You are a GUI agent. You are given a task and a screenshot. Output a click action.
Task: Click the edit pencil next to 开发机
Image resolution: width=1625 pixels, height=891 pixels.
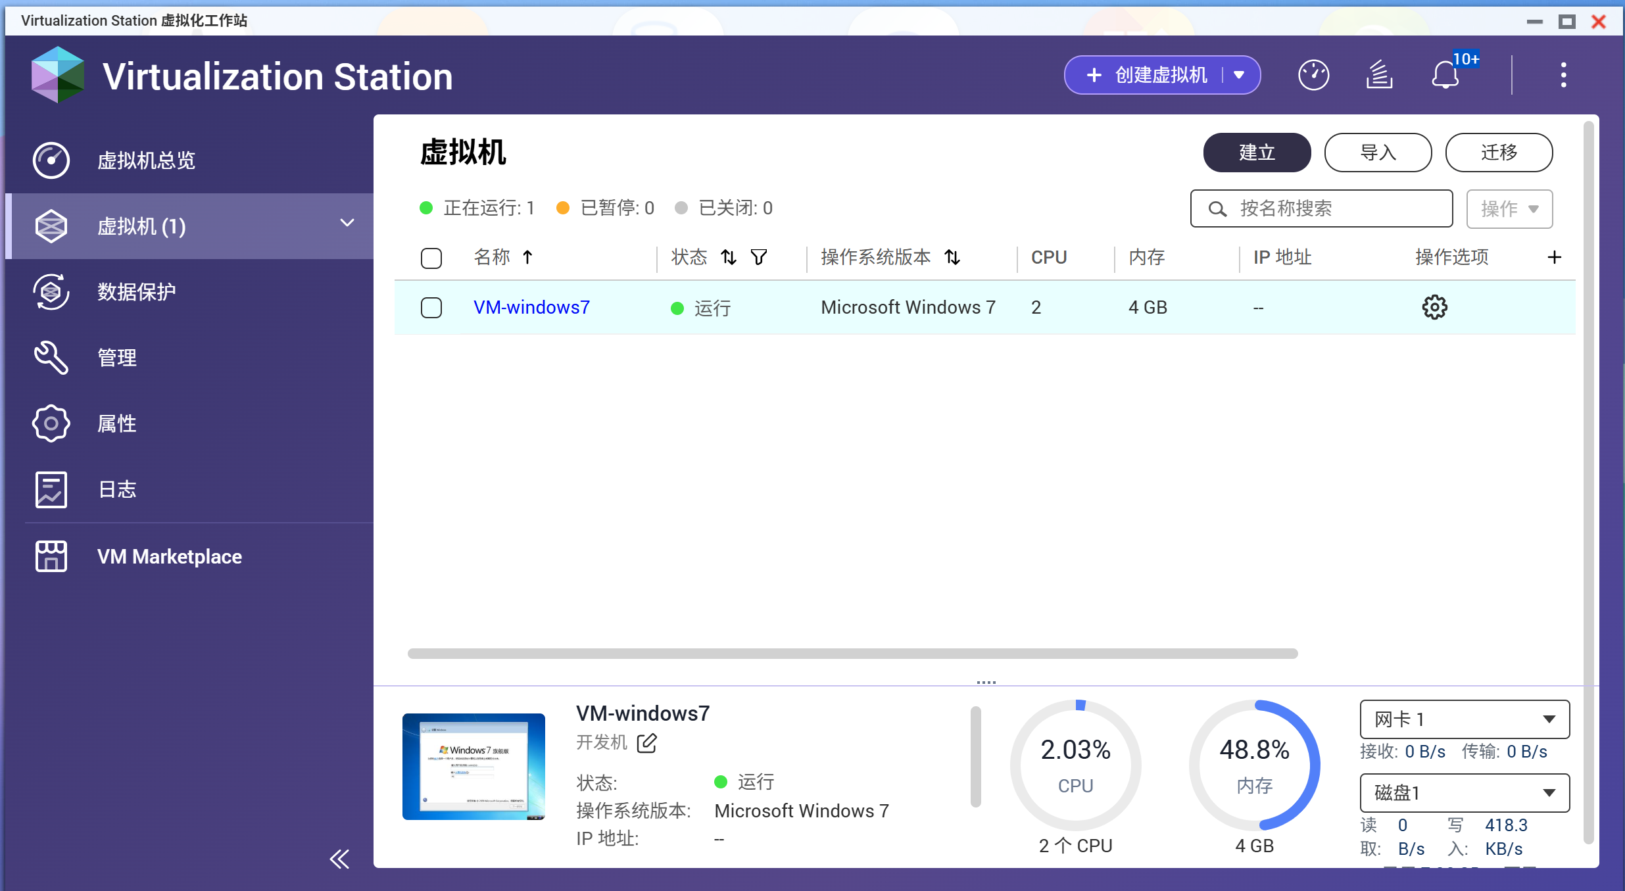pyautogui.click(x=647, y=742)
